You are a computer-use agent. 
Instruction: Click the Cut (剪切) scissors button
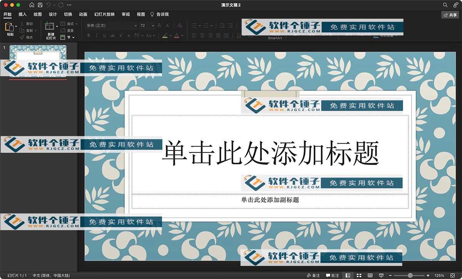27,24
